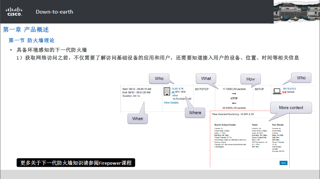Viewport: 320px width, 179px height.
Task: Select the What callout bubble
Action: [x=206, y=79]
